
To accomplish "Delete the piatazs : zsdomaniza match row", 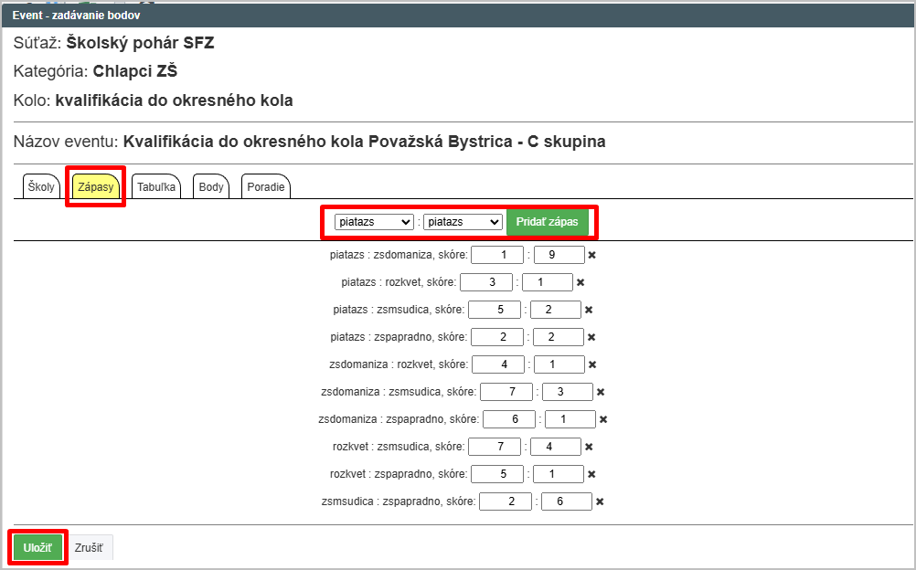I will click(591, 255).
